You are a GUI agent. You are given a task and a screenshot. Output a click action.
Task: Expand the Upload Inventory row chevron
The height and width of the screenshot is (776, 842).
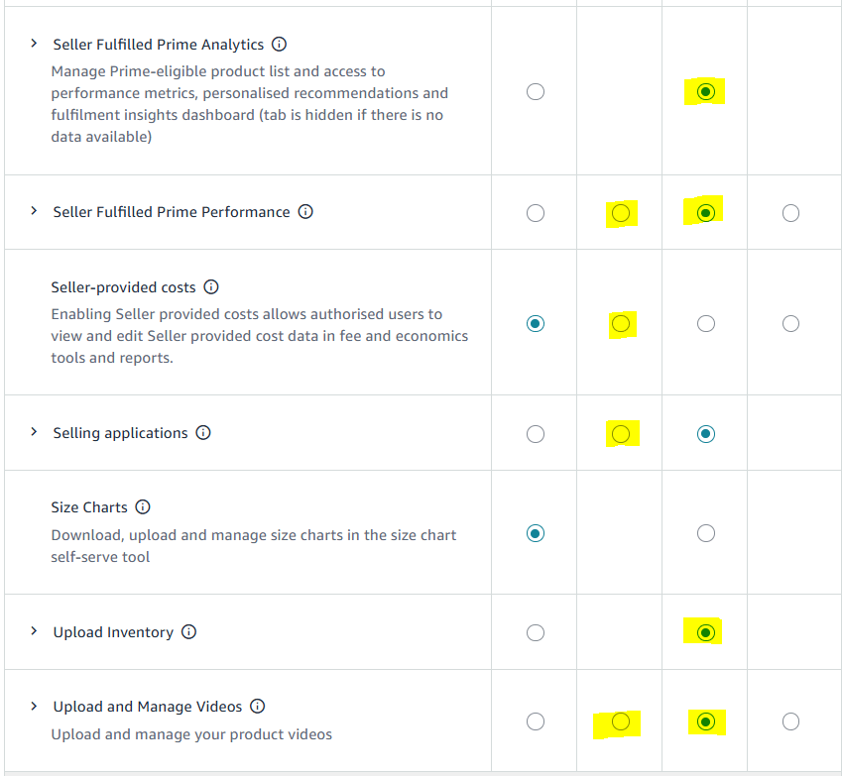34,632
